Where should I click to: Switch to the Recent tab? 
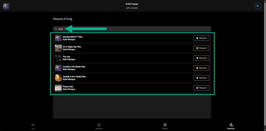165,127
